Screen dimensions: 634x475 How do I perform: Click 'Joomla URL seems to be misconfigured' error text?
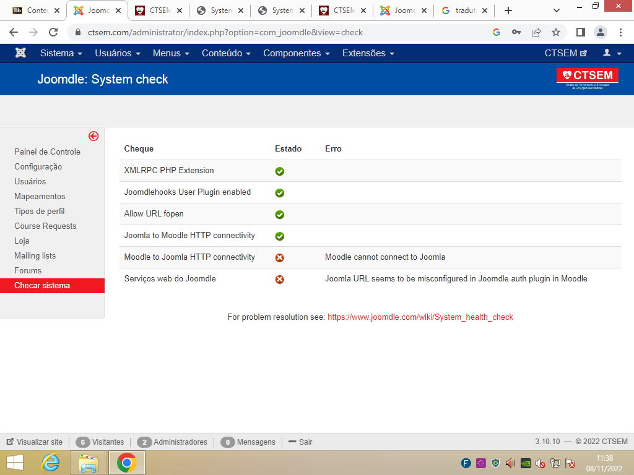(456, 279)
